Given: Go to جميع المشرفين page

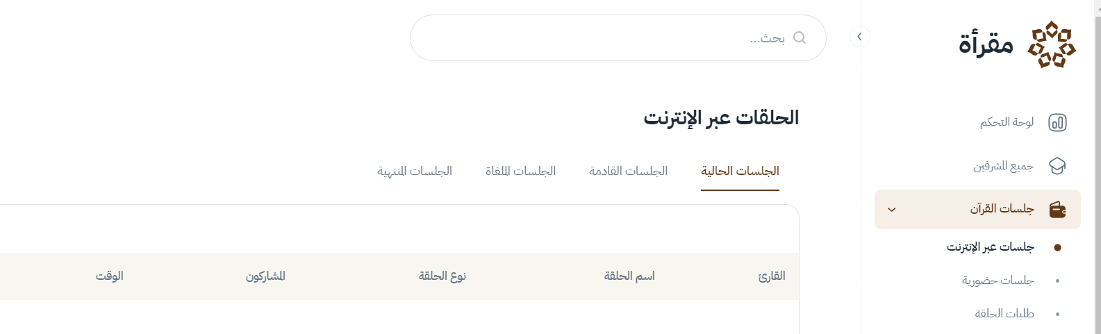Looking at the screenshot, I should click(x=1003, y=166).
